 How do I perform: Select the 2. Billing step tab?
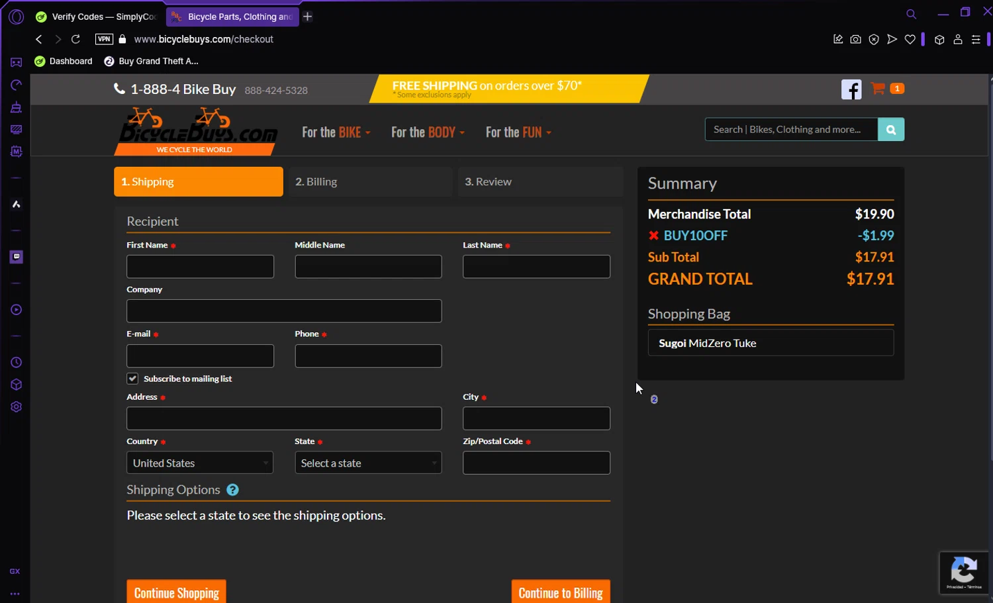370,181
